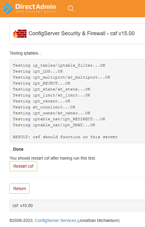Screen dimensions: 145x227
Task: Click the 'Testing iptables...' label
Action: (x=26, y=53)
